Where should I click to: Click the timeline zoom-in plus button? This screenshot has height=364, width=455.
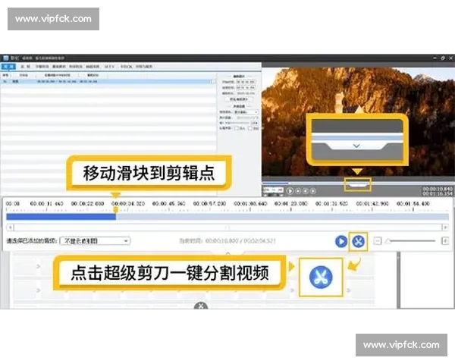(445, 240)
